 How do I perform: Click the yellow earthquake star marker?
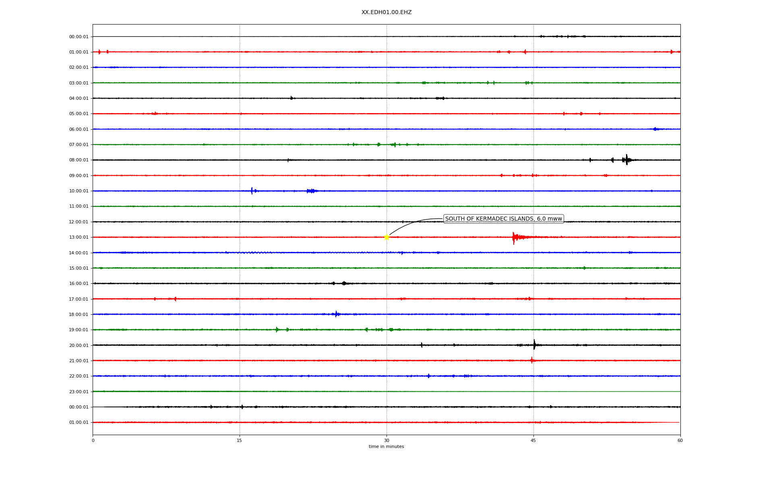pos(386,237)
